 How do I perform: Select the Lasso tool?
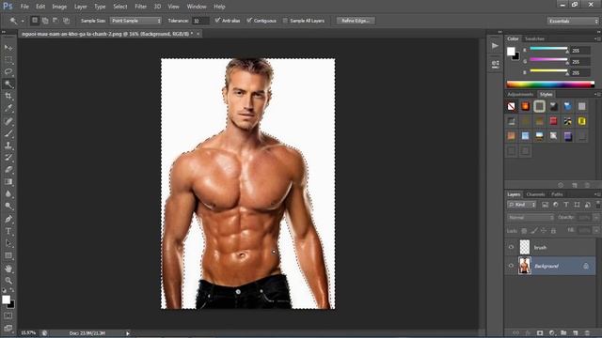click(x=8, y=71)
